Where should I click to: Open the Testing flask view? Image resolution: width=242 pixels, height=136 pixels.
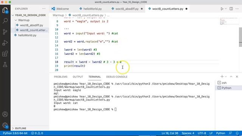tap(5, 65)
